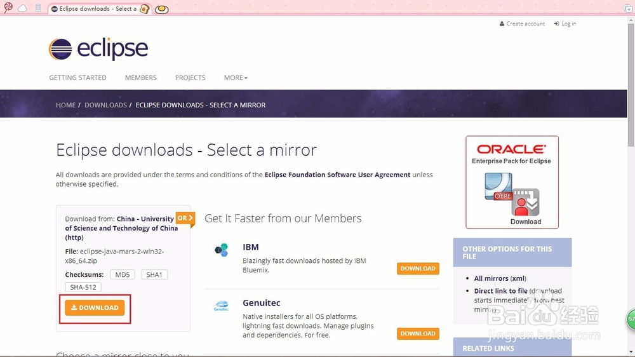Viewport: 635px width, 357px height.
Task: Show the SHA-512 checksum
Action: [83, 287]
